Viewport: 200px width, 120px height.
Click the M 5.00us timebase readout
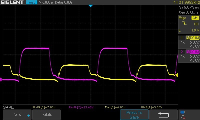[x=46, y=2]
